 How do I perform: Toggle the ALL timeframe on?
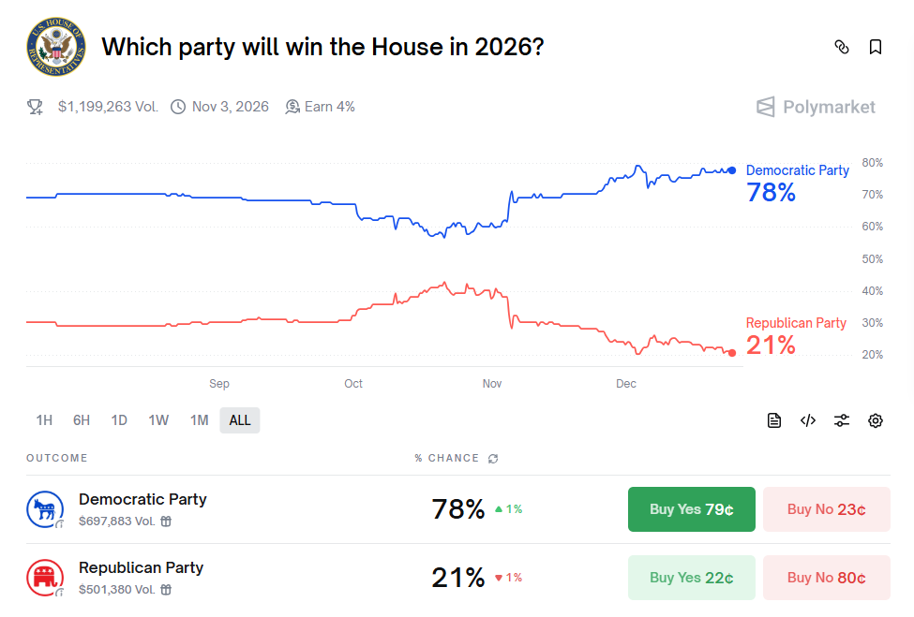(239, 420)
